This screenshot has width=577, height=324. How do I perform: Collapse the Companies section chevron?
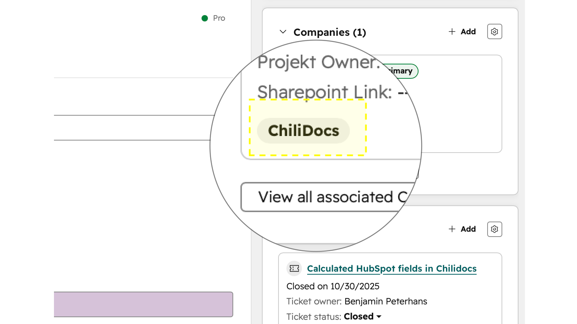point(283,32)
